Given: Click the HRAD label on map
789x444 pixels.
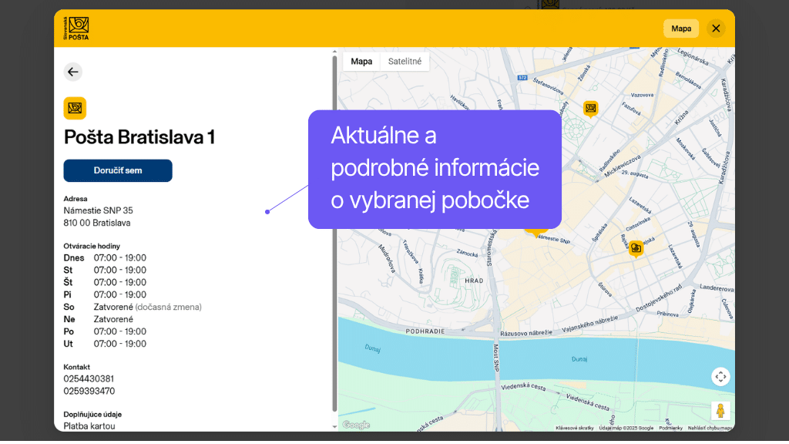Looking at the screenshot, I should (474, 281).
